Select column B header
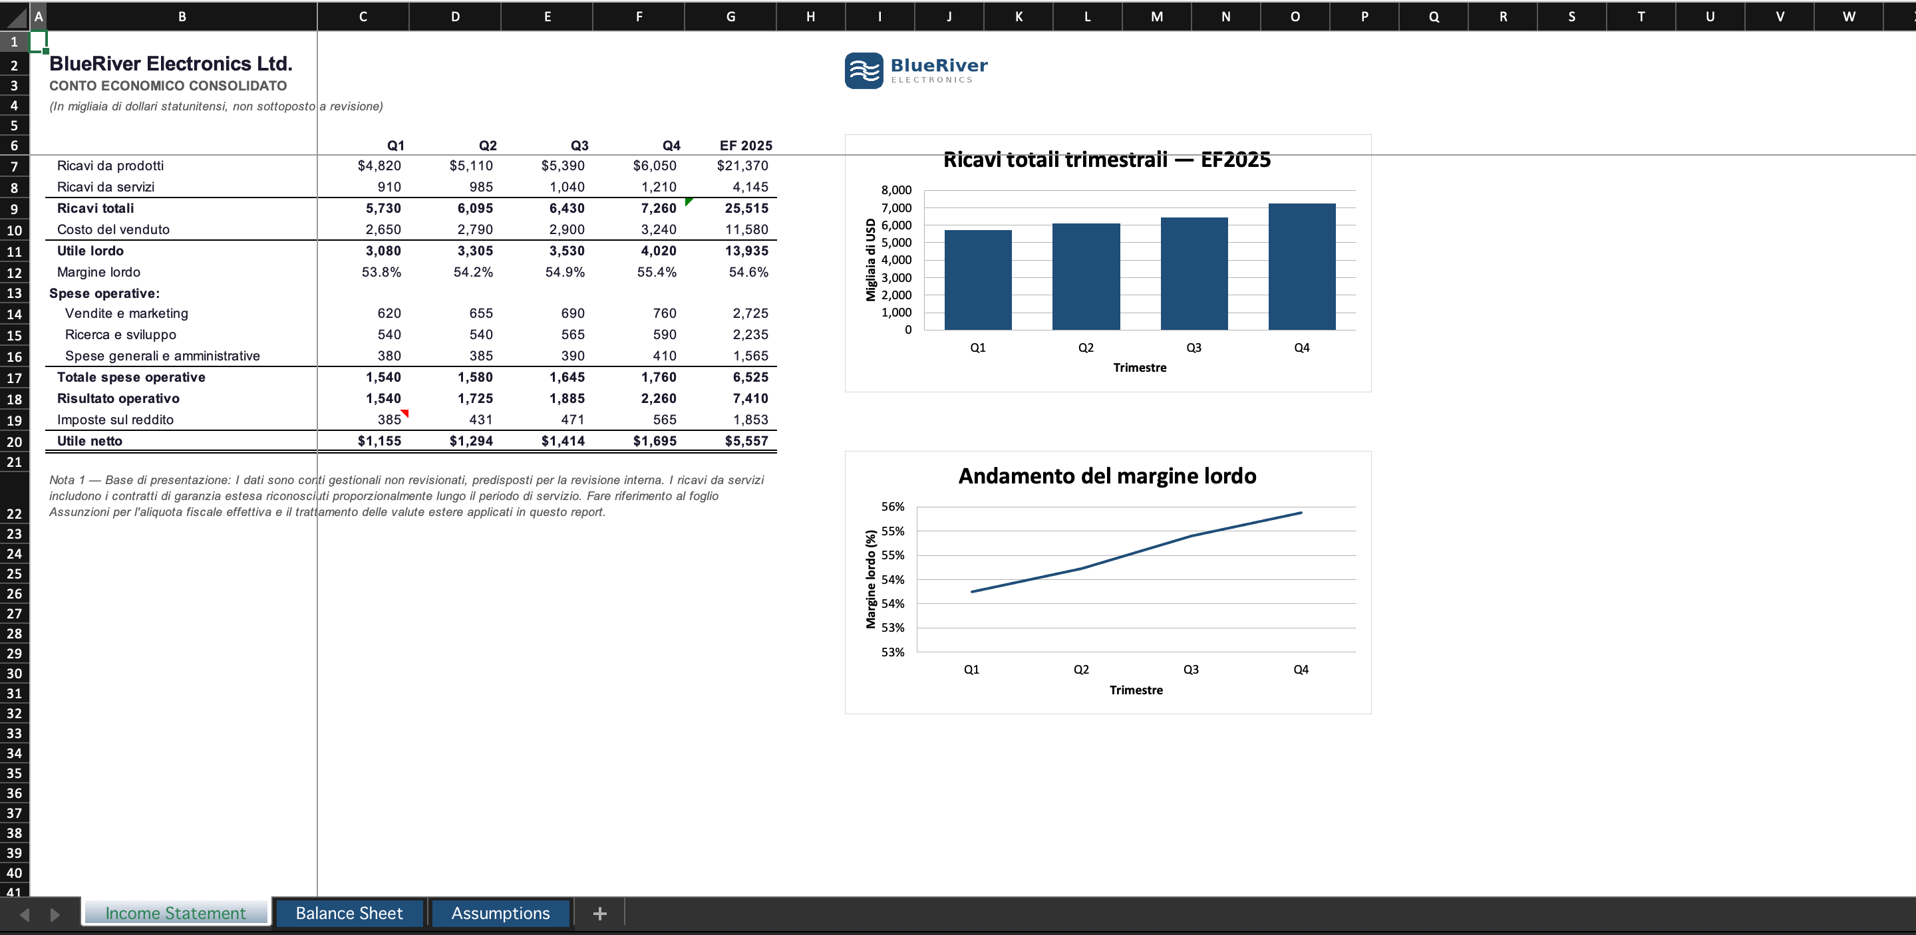 click(182, 17)
